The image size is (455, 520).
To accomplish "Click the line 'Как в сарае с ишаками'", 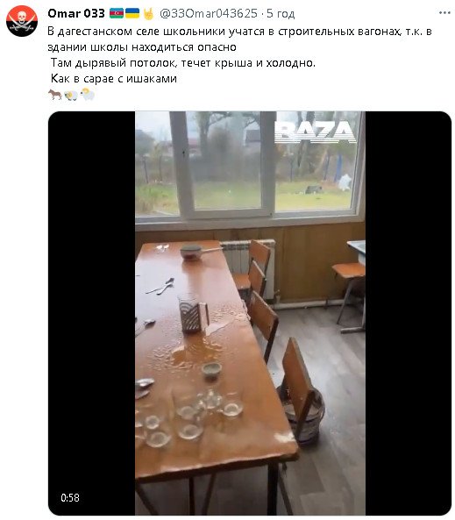I will click(114, 79).
